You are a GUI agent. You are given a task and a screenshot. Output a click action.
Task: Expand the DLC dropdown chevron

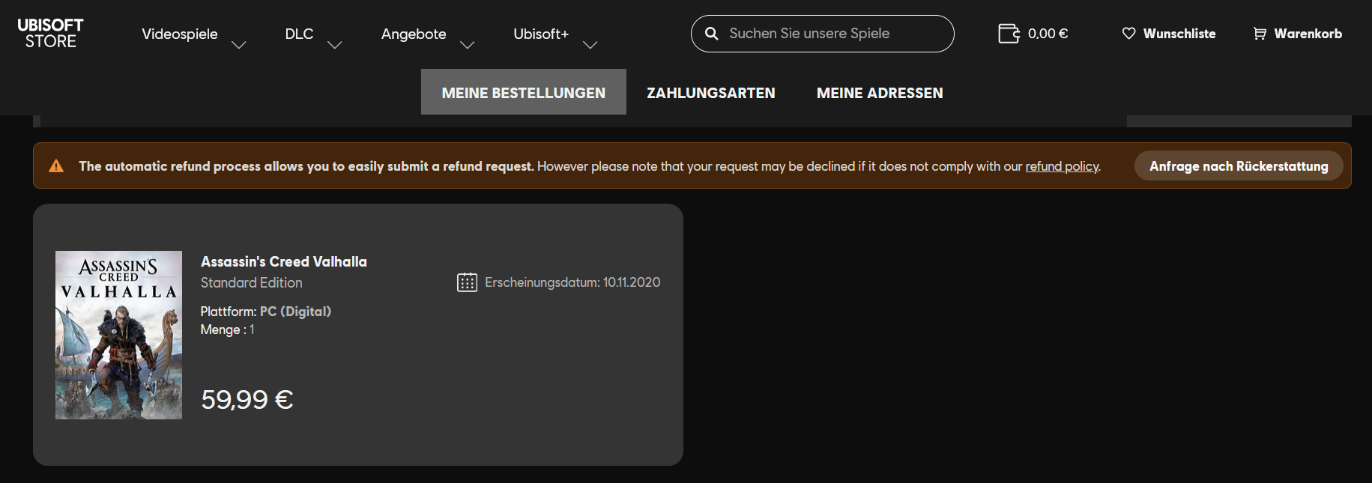coord(335,45)
